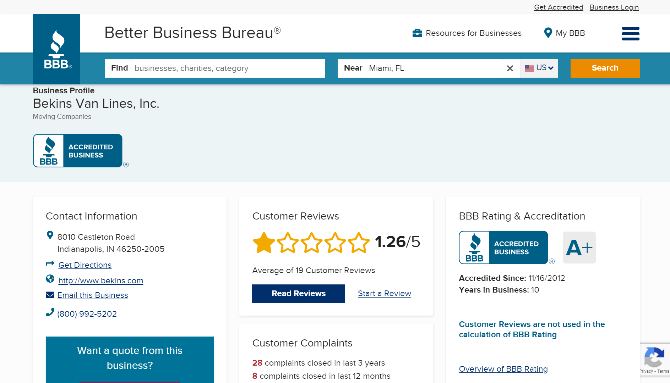Click the 1.26/5 rating score
The width and height of the screenshot is (670, 383).
pyautogui.click(x=398, y=242)
